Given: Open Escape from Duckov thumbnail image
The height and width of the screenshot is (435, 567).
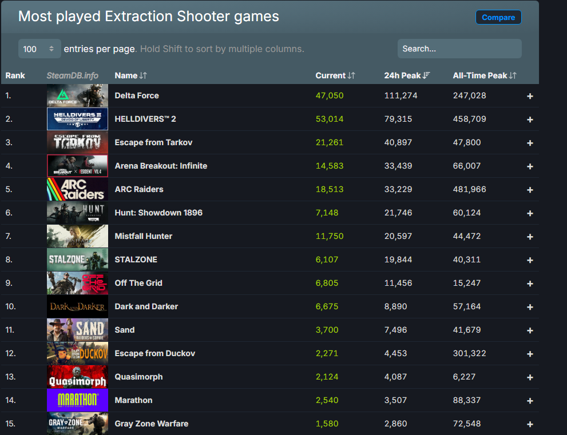Looking at the screenshot, I should (77, 353).
